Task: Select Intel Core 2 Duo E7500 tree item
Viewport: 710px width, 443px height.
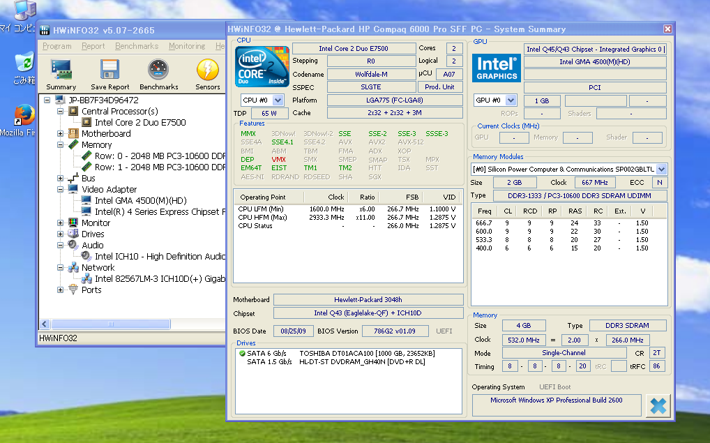Action: 140,123
